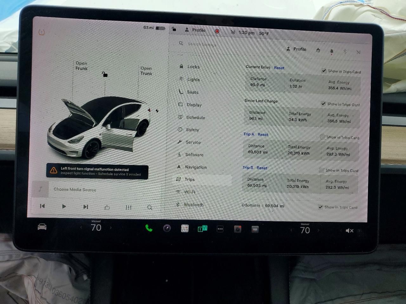The height and width of the screenshot is (304, 406).
Task: Open the app launcher ellipsis icon
Action: (220, 229)
